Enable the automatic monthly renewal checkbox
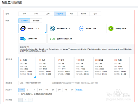 (x=19, y=94)
